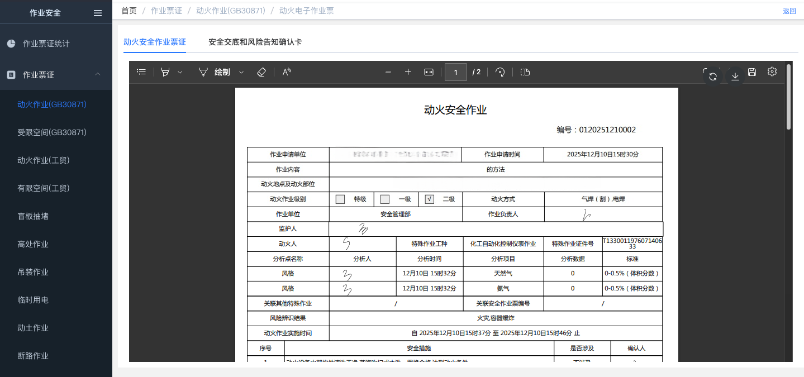The height and width of the screenshot is (377, 804).
Task: Zoom out with the minus icon
Action: pos(388,72)
